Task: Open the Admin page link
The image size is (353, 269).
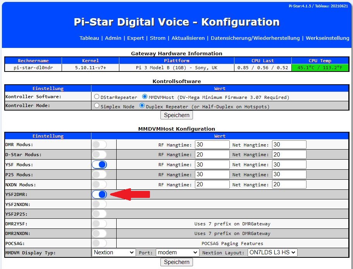Action: coord(113,38)
